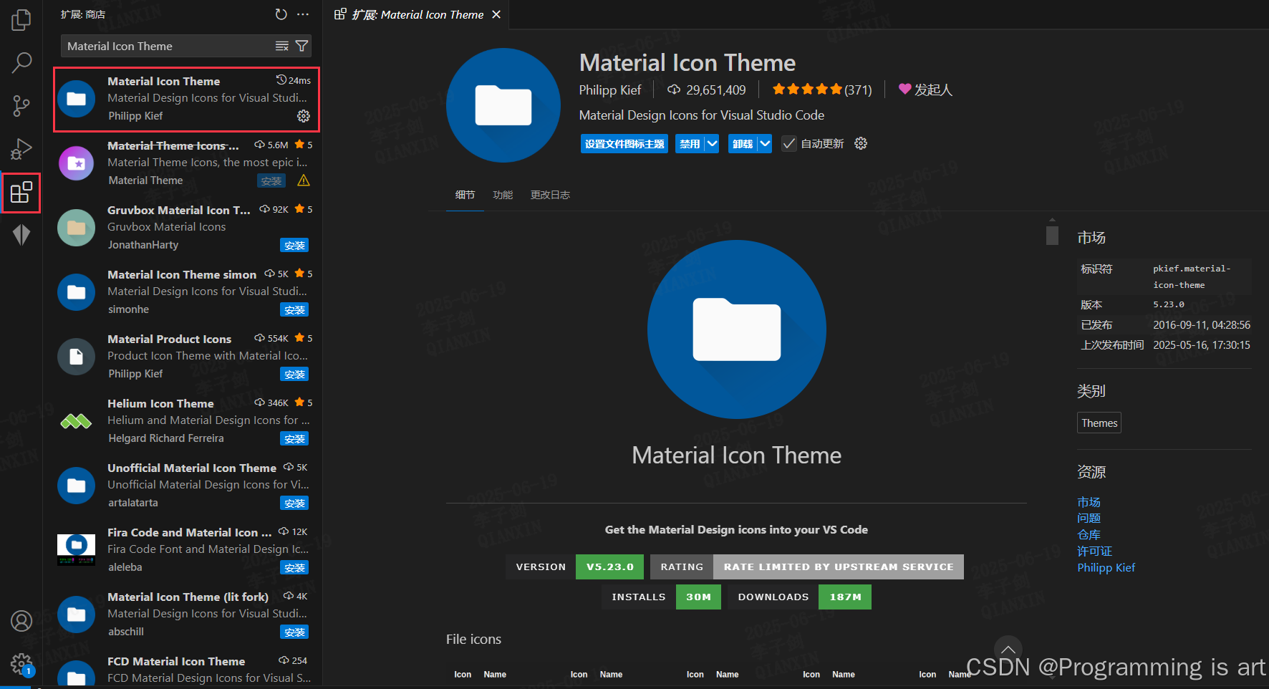The height and width of the screenshot is (689, 1269).
Task: Open the Explorer view in activity bar
Action: tap(21, 19)
